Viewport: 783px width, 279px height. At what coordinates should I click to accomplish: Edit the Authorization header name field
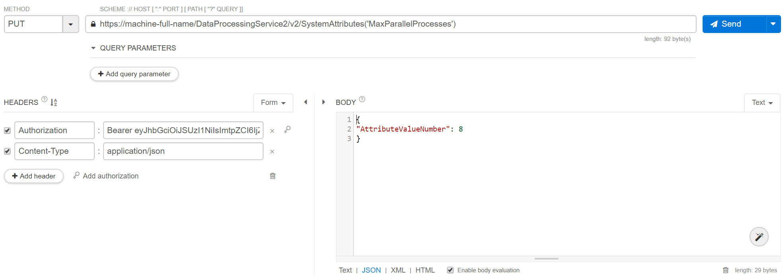55,130
